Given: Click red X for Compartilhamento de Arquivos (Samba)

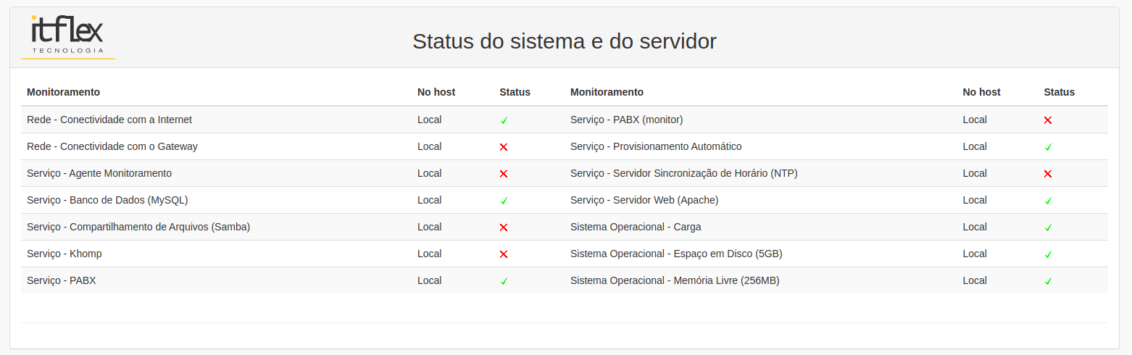Looking at the screenshot, I should point(504,227).
